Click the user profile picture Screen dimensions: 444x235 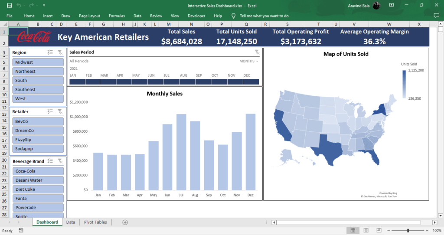[376, 5]
